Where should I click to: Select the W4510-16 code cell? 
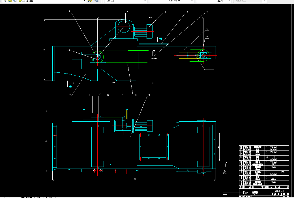[247, 147]
